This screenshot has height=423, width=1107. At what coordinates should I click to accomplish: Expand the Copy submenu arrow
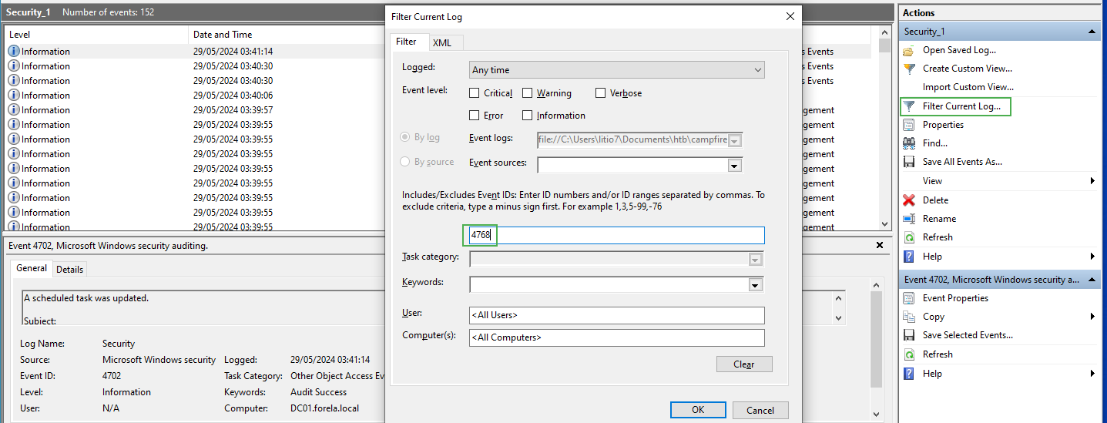pos(1092,317)
